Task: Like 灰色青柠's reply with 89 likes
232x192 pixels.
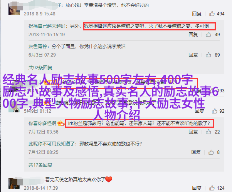Action: pyautogui.click(x=208, y=55)
